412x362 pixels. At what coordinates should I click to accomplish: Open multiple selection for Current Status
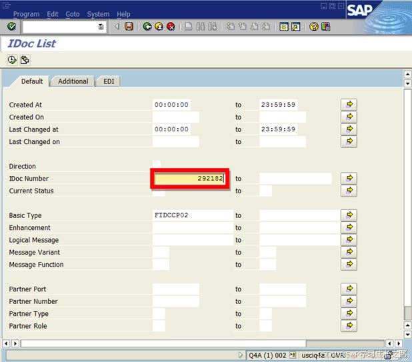349,191
